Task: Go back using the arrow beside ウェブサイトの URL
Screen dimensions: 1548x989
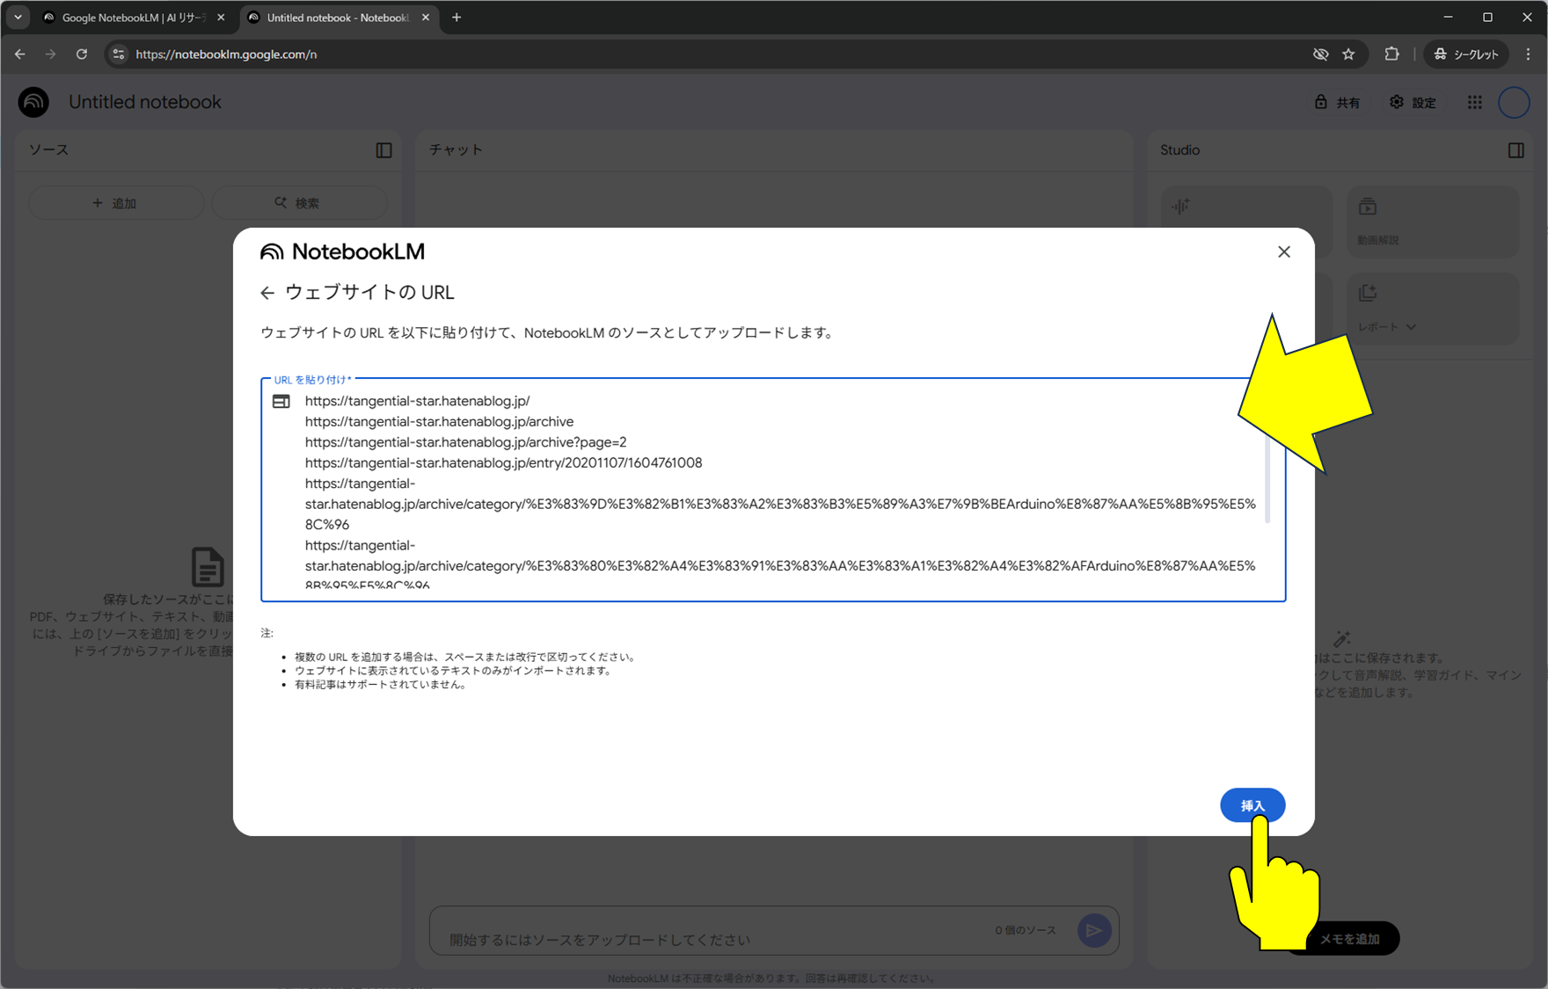Action: tap(267, 293)
